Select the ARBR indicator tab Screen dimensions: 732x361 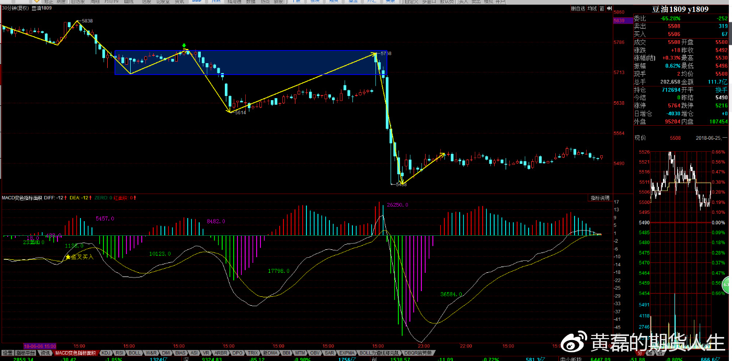[x=221, y=353]
